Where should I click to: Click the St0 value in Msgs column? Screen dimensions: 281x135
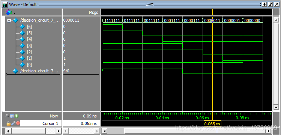[x=66, y=71]
